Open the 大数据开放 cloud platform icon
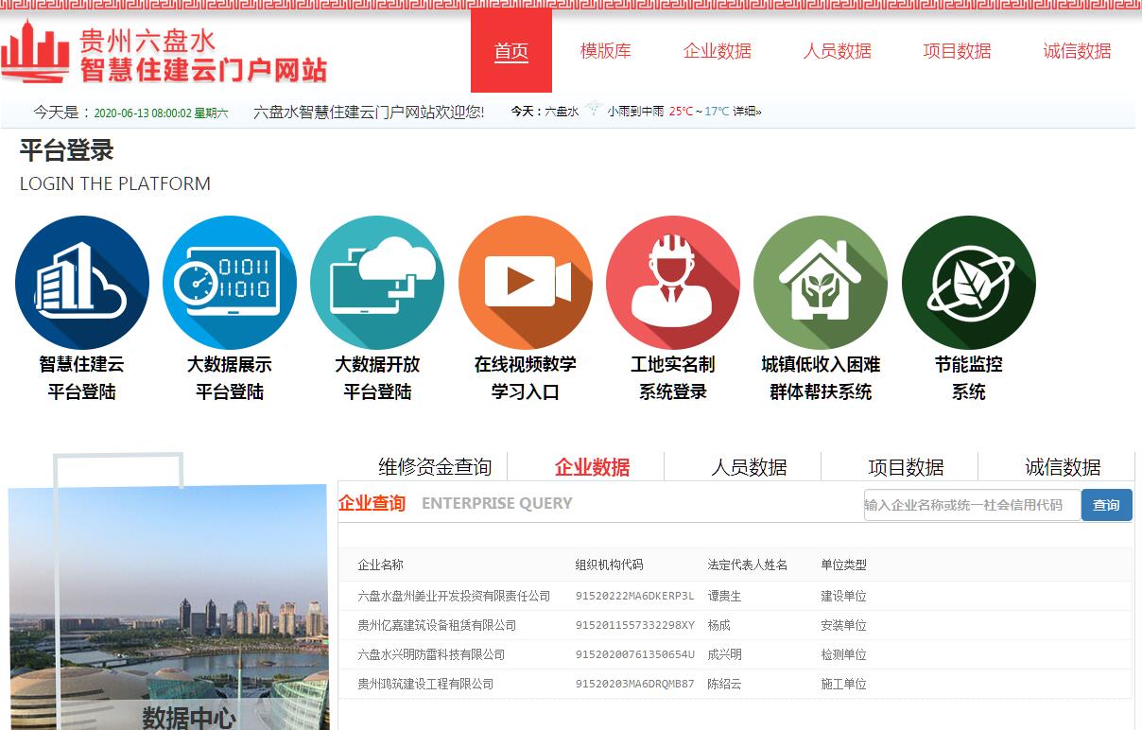The height and width of the screenshot is (730, 1142). coord(377,283)
